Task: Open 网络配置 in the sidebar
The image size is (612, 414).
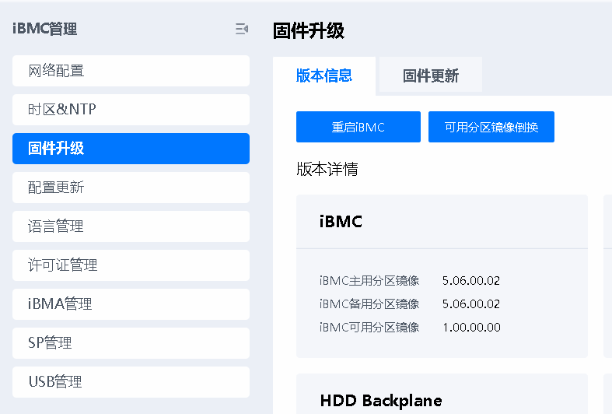Action: (x=131, y=71)
